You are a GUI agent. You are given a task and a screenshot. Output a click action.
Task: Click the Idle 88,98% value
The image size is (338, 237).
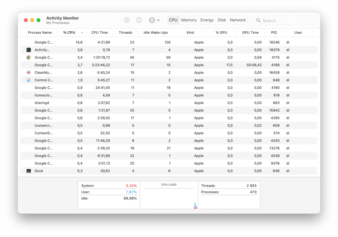tap(130, 198)
